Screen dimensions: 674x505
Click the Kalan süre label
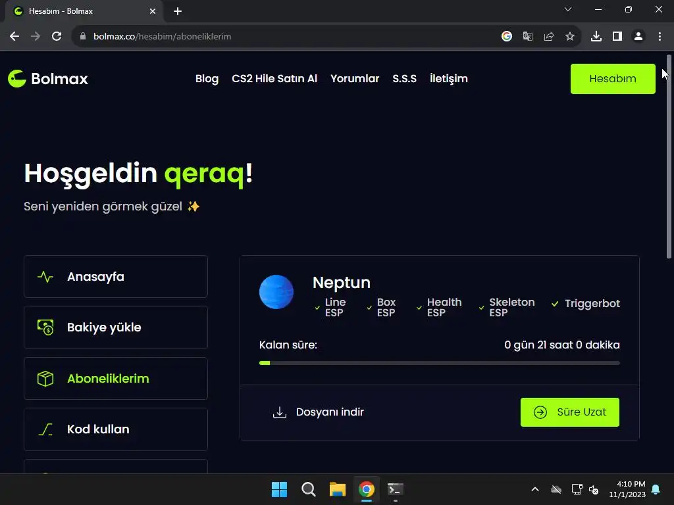[x=288, y=345]
